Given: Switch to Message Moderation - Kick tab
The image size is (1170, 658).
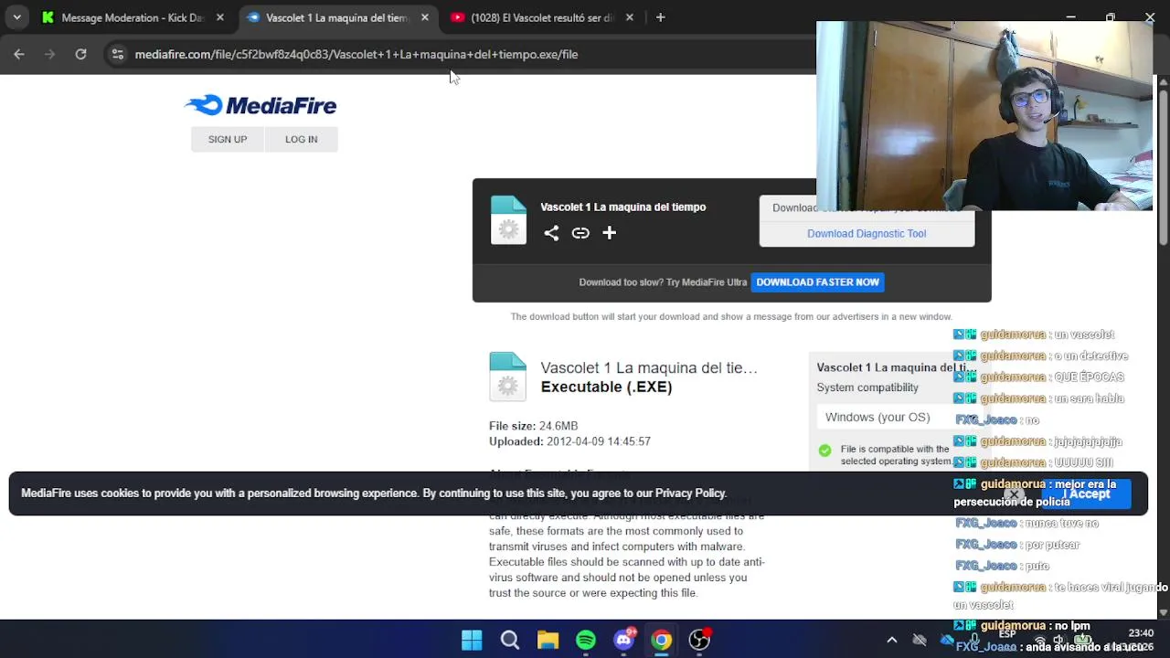Looking at the screenshot, I should [131, 17].
